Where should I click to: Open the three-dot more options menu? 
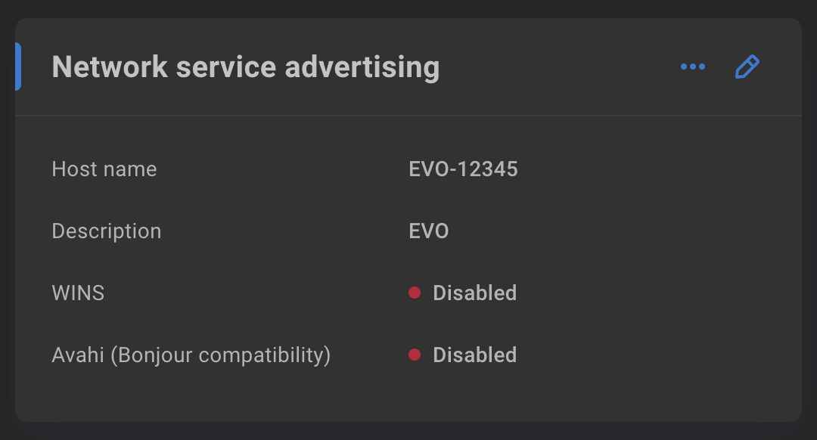coord(692,67)
